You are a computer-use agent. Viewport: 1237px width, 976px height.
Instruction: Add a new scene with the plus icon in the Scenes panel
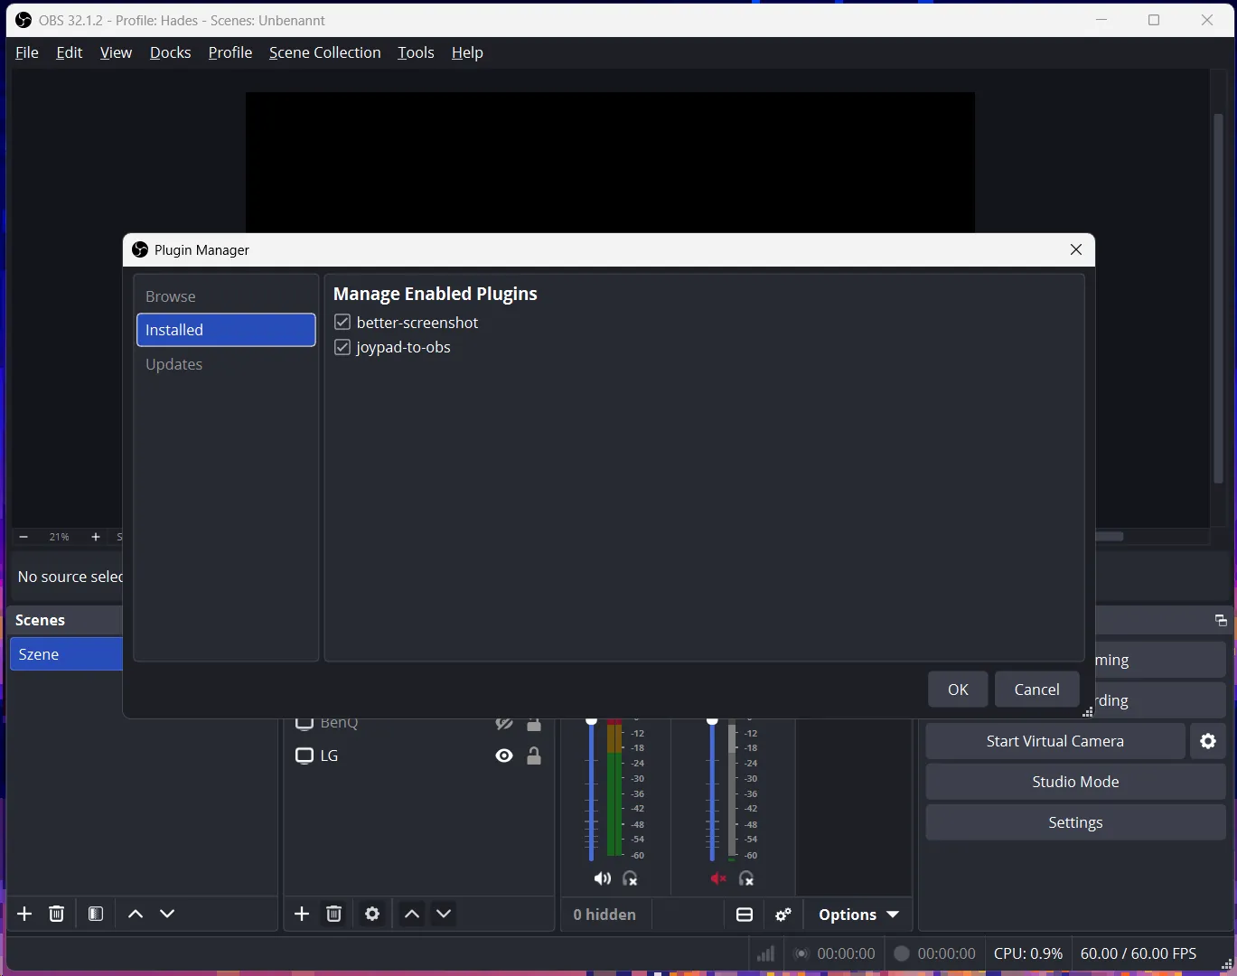pos(24,914)
